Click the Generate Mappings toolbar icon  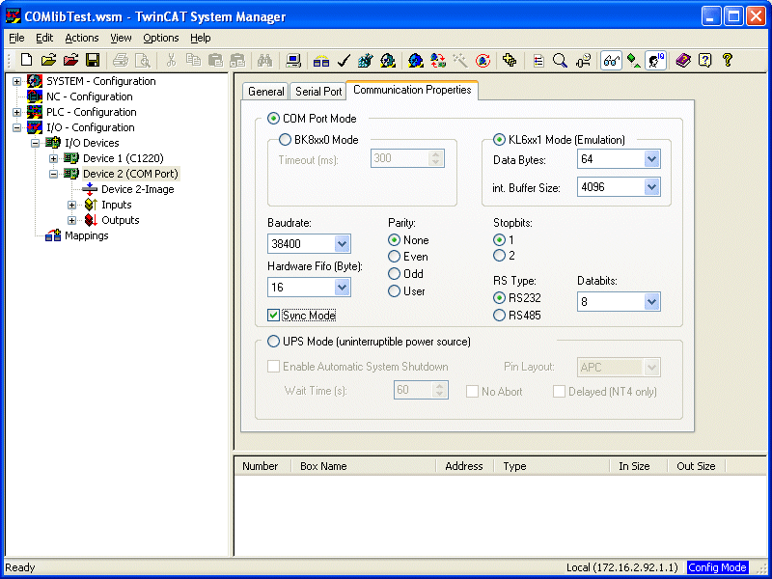(x=321, y=61)
